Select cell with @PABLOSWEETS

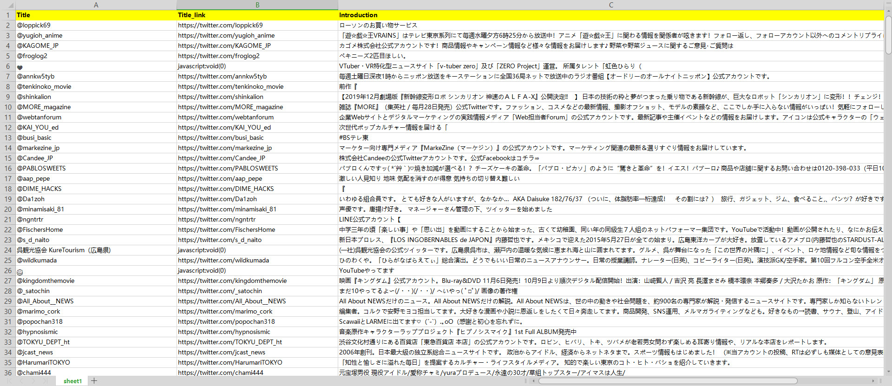[96, 168]
